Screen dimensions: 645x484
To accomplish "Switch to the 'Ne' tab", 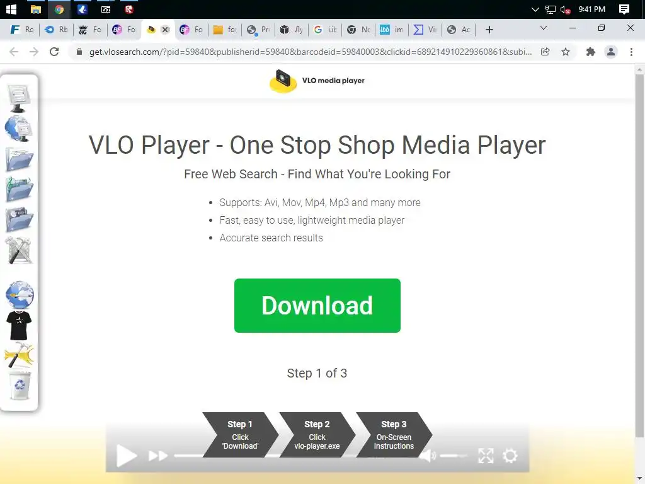I will click(x=358, y=30).
